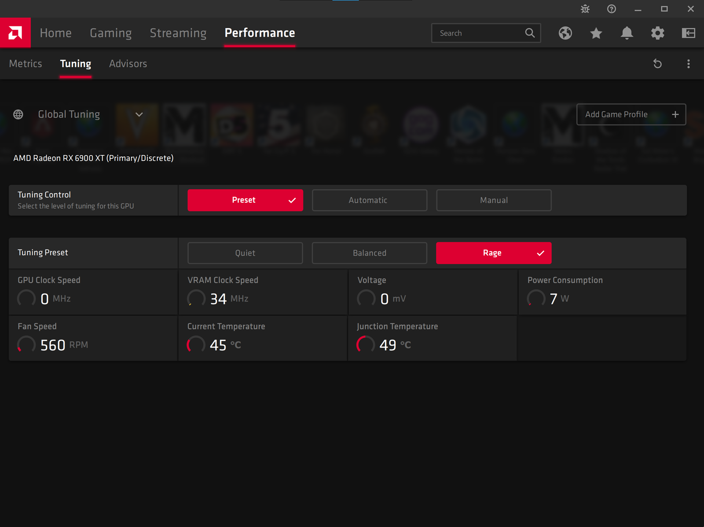
Task: Click the 7 W power consumption value
Action: coord(559,299)
